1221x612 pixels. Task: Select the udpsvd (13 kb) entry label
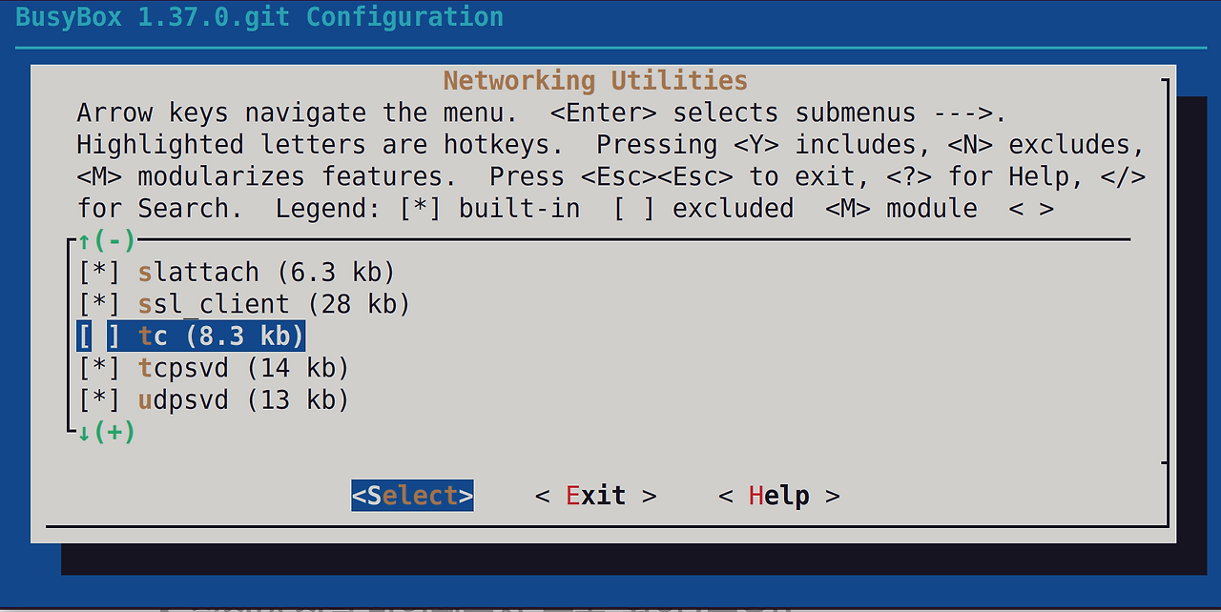243,400
